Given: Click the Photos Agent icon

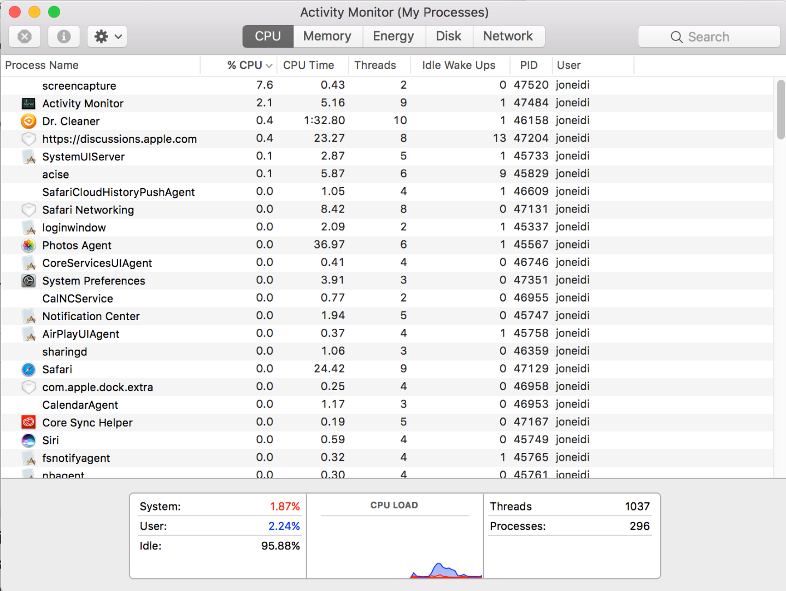Looking at the screenshot, I should click(28, 245).
